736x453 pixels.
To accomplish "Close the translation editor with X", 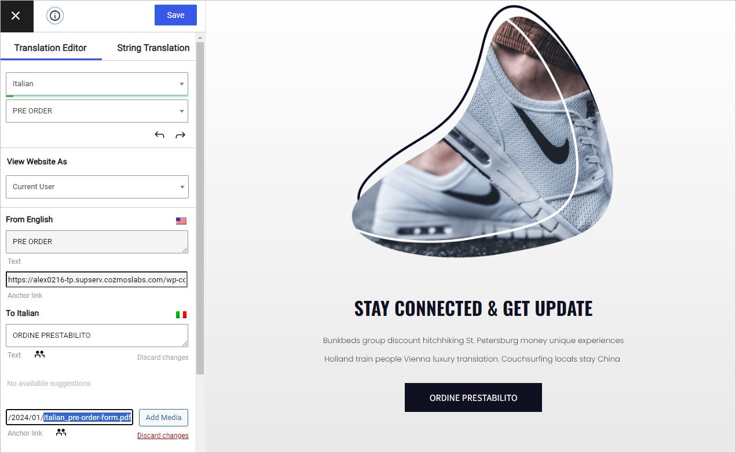I will click(x=16, y=16).
